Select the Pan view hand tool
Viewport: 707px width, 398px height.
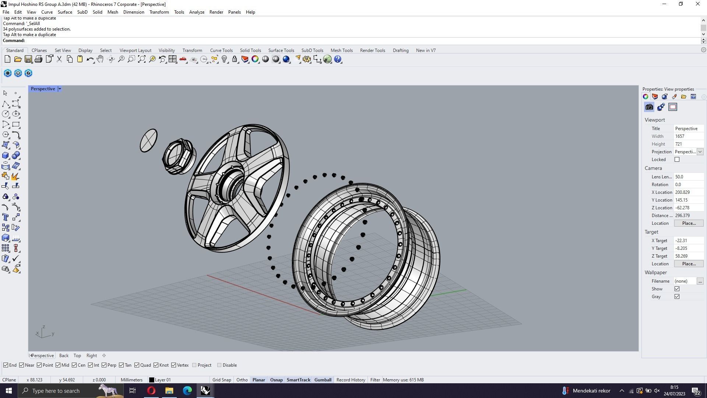tap(100, 59)
